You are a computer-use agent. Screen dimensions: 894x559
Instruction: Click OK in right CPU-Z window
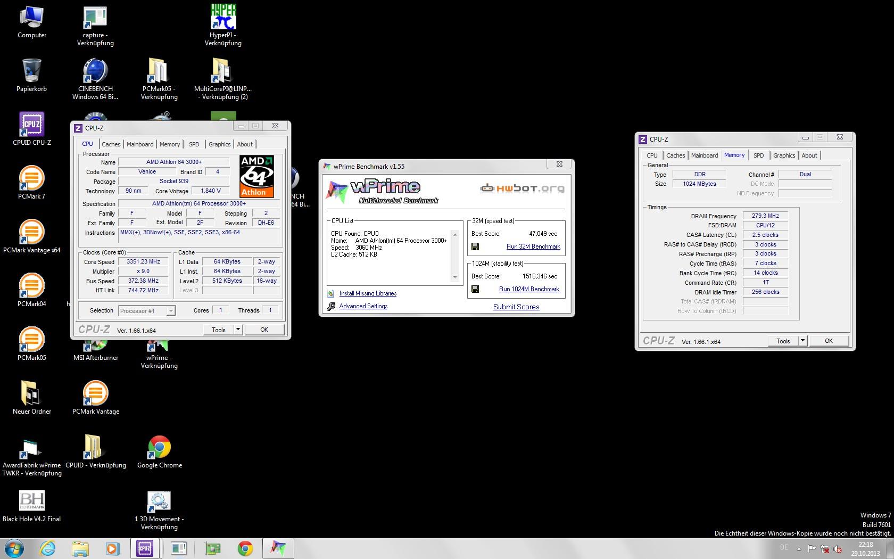coord(829,341)
